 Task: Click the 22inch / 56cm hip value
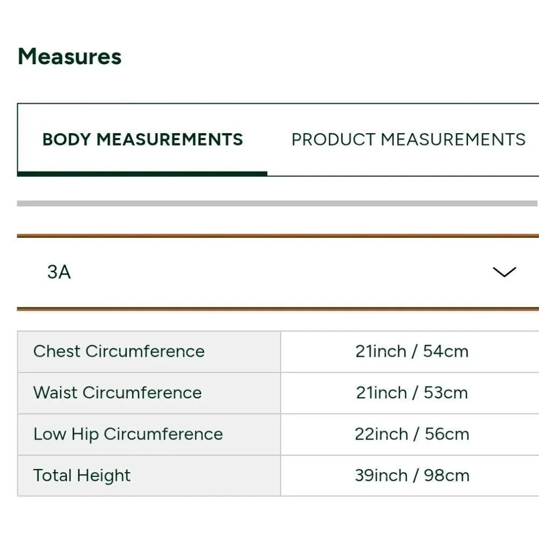click(412, 434)
